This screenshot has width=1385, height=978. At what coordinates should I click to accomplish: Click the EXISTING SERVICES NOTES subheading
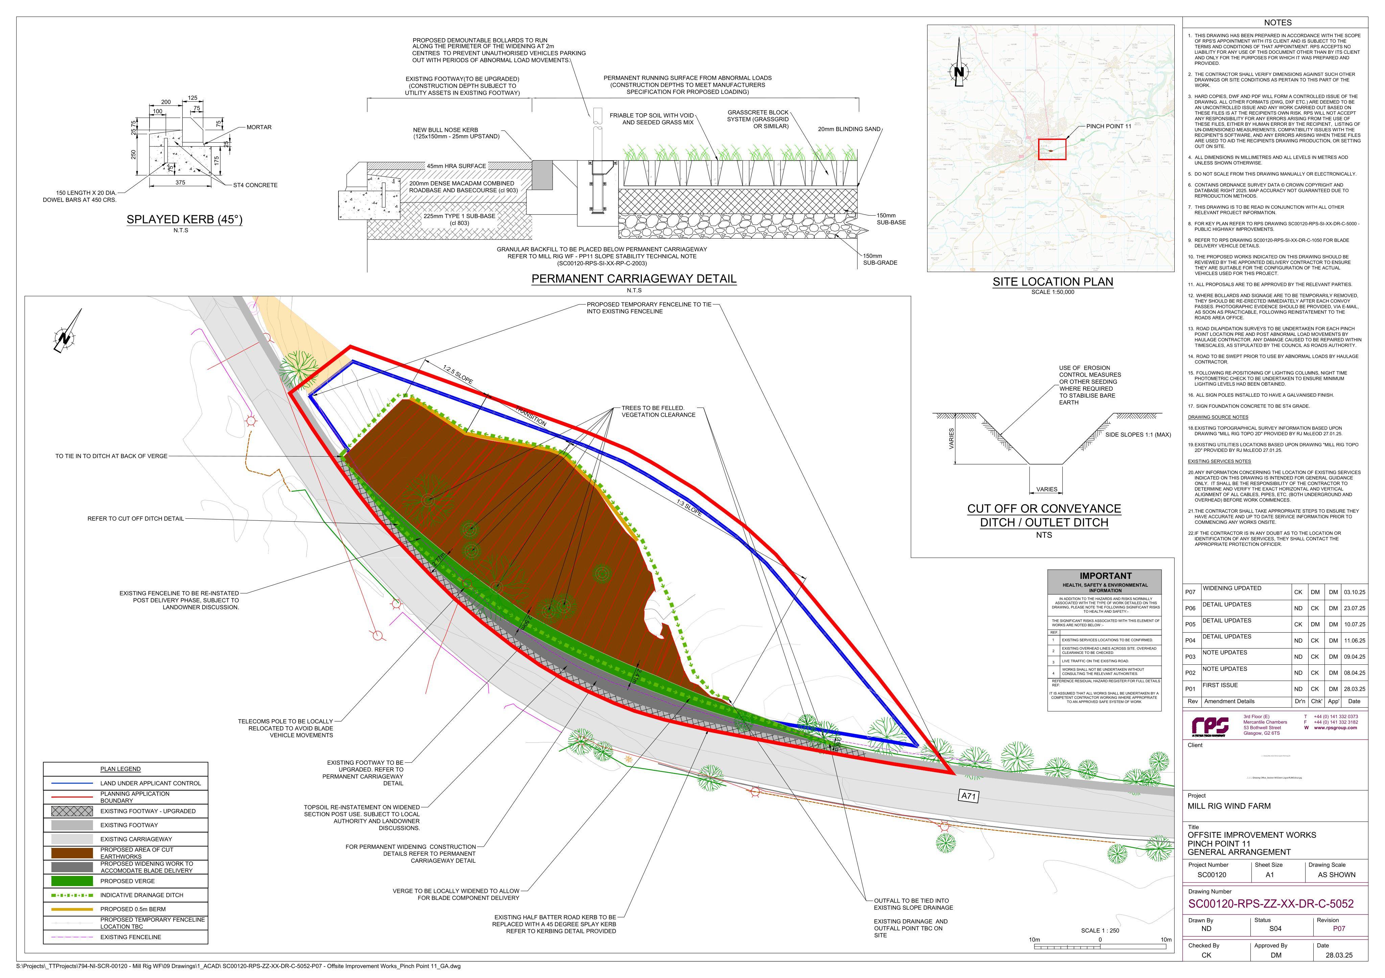click(1219, 461)
